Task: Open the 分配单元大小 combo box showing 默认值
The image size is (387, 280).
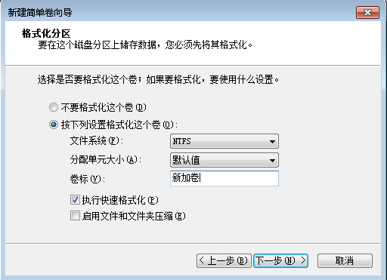Action: pos(224,160)
